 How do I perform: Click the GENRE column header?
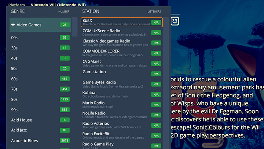tap(18, 11)
